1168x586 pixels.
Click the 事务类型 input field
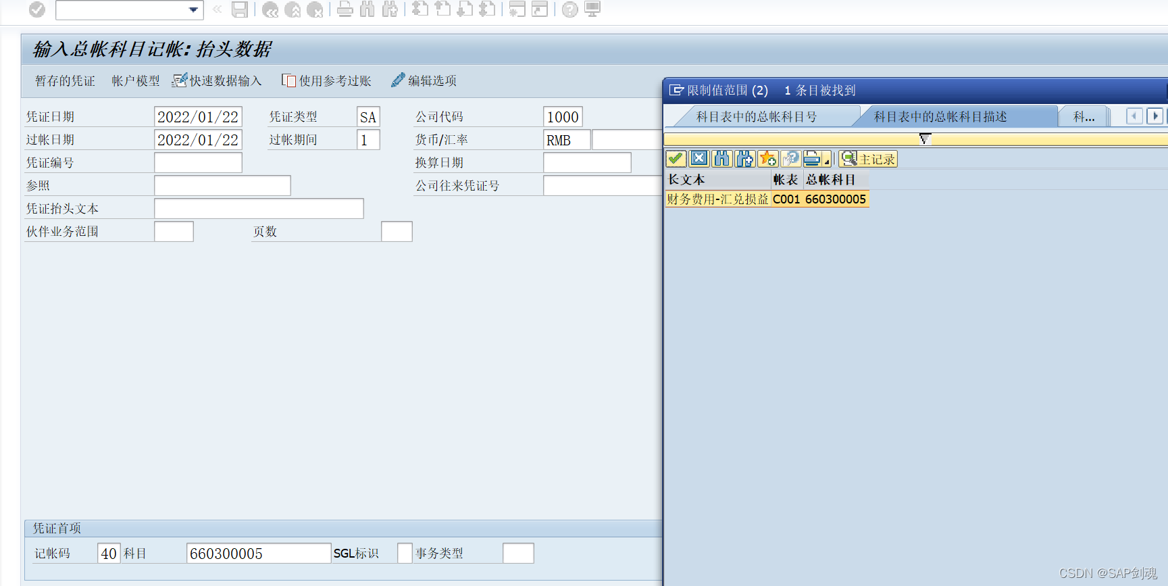pos(518,554)
